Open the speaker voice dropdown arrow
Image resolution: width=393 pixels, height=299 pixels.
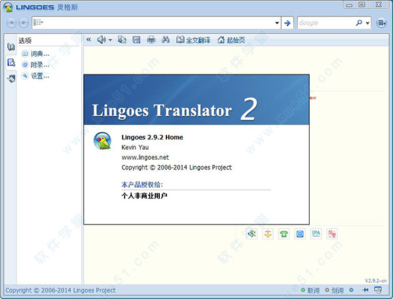tap(110, 40)
